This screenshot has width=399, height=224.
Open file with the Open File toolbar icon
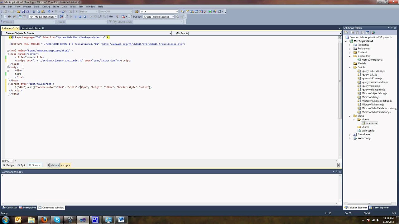pyautogui.click(x=19, y=12)
